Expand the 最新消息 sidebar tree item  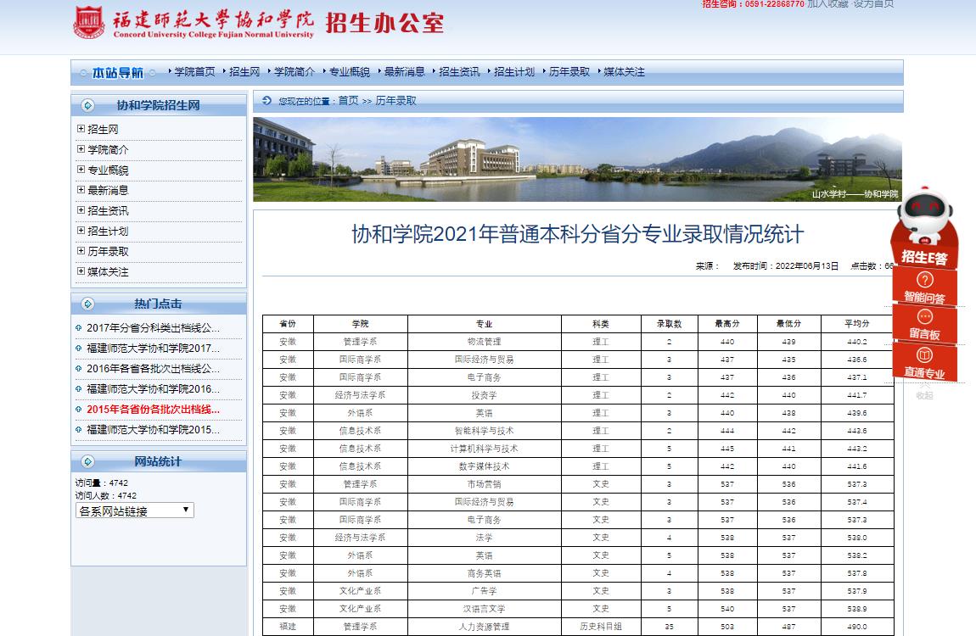click(x=81, y=190)
